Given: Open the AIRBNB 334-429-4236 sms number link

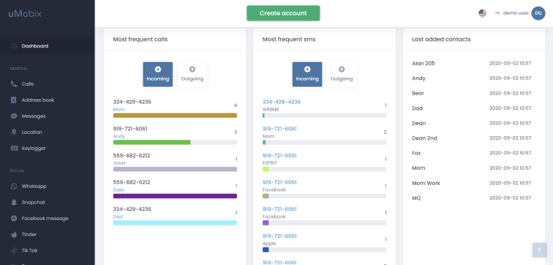Looking at the screenshot, I should 282,102.
